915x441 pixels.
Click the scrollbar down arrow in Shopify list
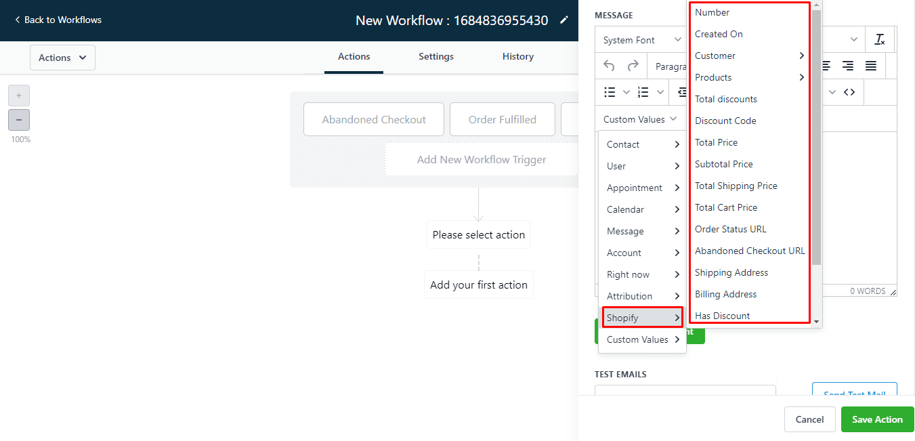pos(816,321)
